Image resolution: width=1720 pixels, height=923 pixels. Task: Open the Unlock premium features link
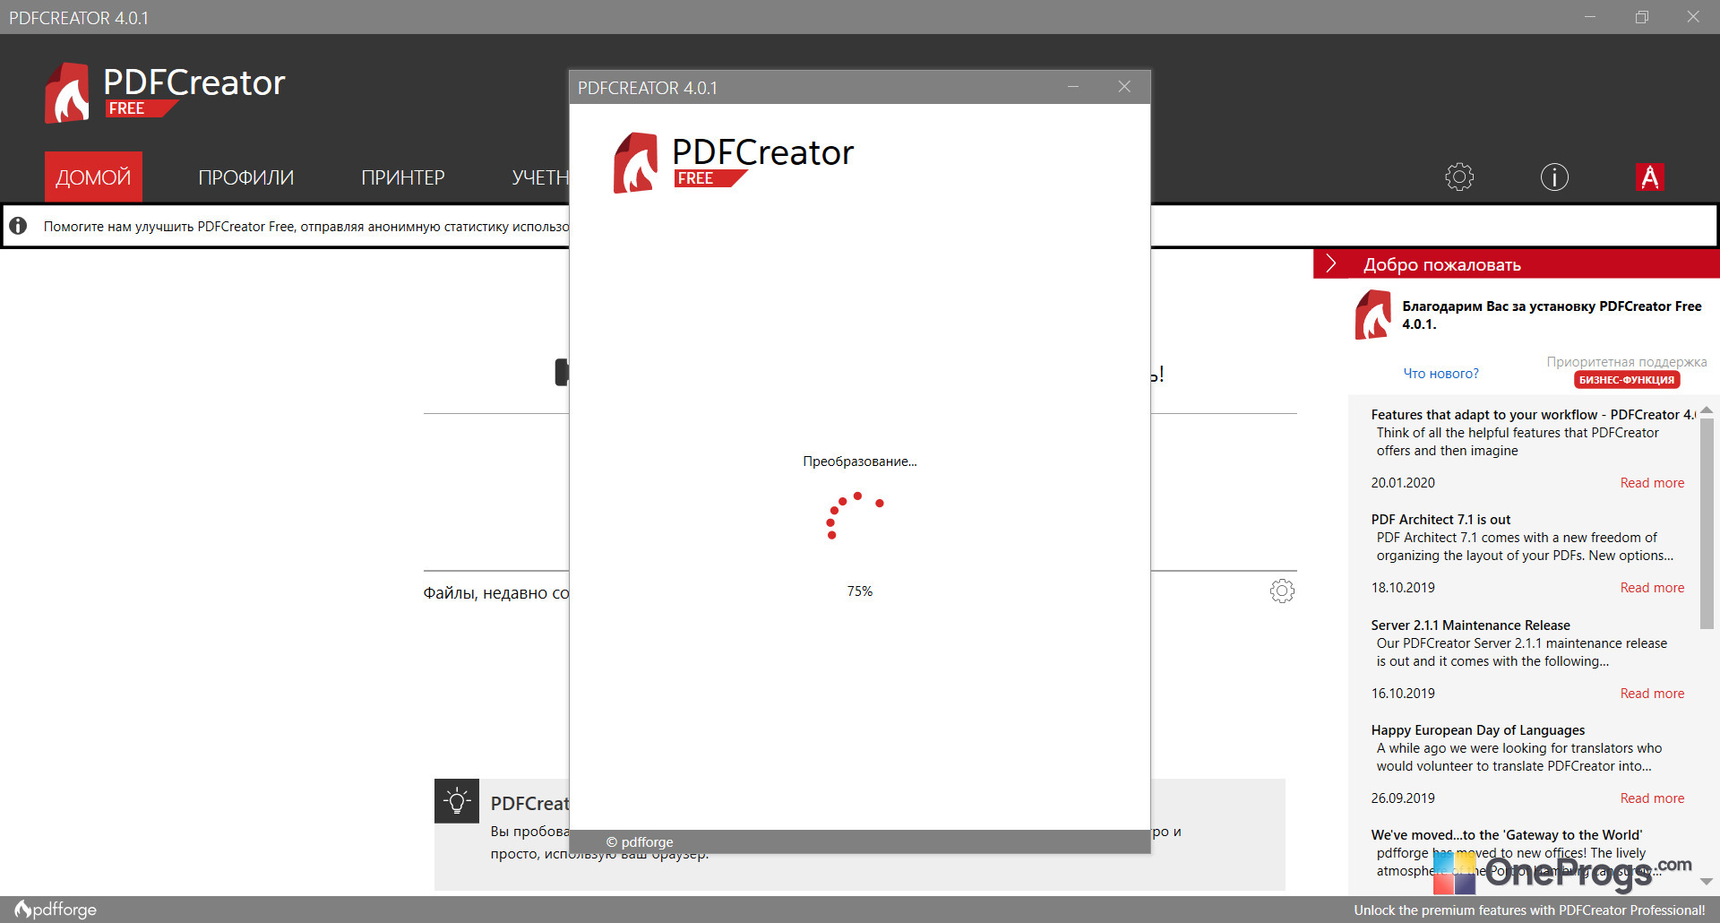[x=1529, y=910]
